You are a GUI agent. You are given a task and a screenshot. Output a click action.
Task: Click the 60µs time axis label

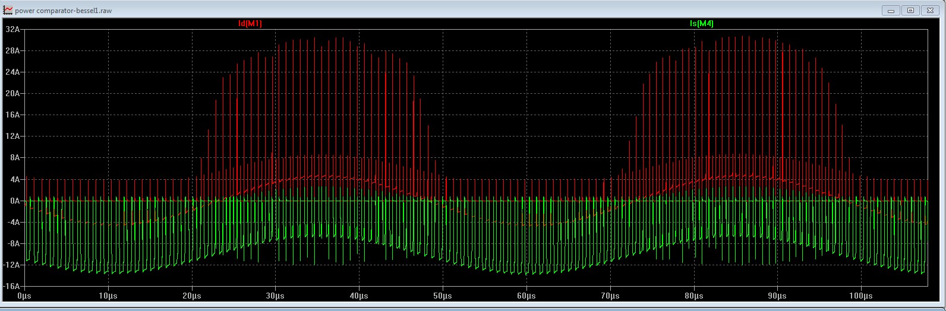[526, 296]
